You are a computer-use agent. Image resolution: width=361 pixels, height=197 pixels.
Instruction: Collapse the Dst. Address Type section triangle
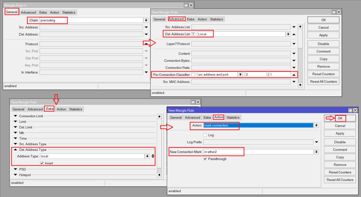click(x=15, y=150)
